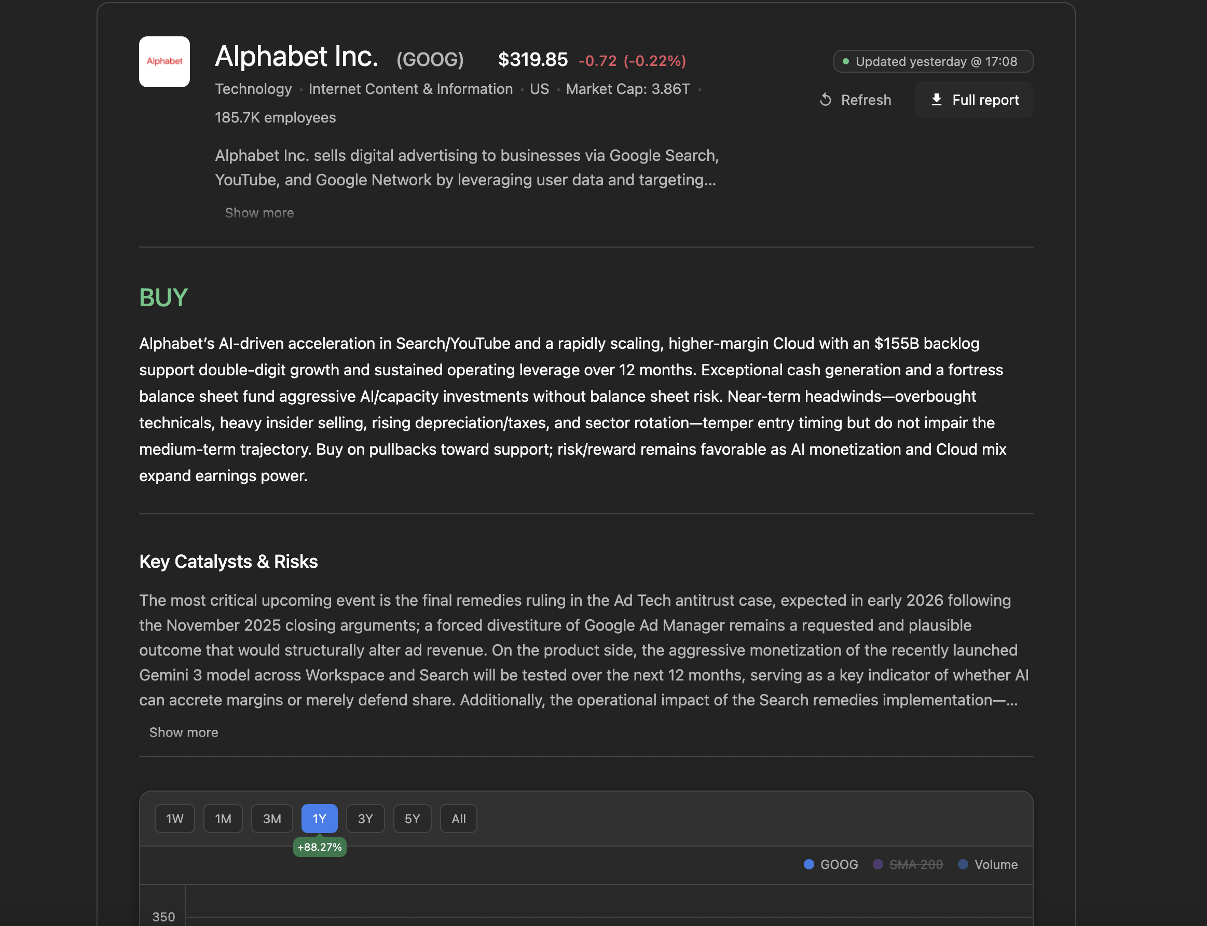
Task: Select the 5Y chart range
Action: click(412, 818)
